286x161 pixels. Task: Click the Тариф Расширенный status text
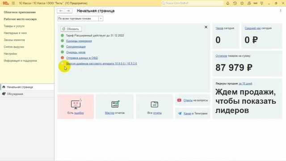(95, 35)
